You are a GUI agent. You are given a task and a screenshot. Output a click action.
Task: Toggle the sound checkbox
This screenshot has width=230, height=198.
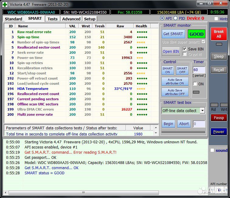tap(212, 150)
